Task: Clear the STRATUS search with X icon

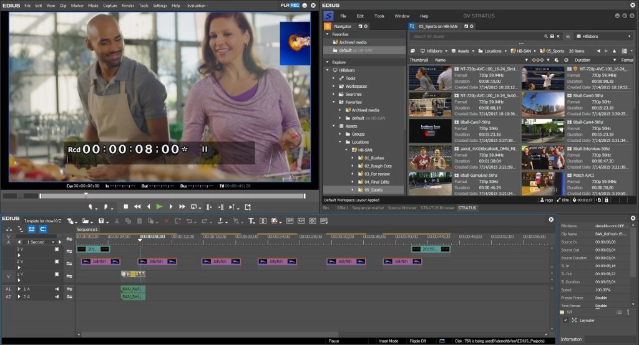Action: [559, 37]
